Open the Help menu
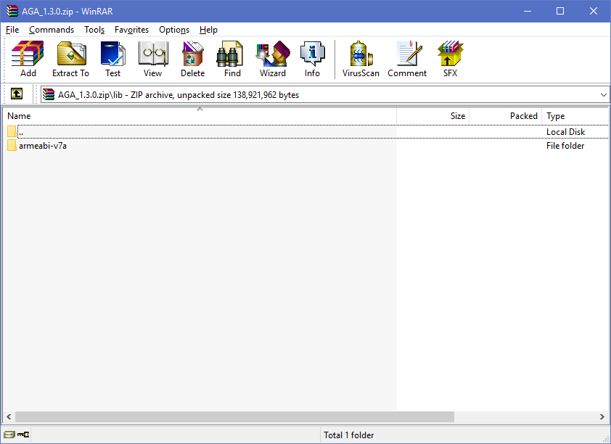This screenshot has height=444, width=611. 208,30
